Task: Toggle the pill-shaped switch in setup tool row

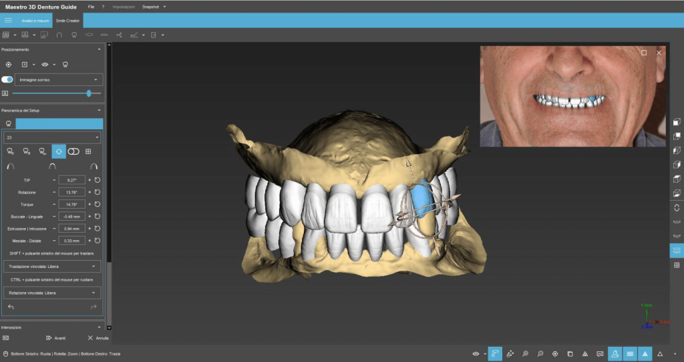Action: pos(73,151)
